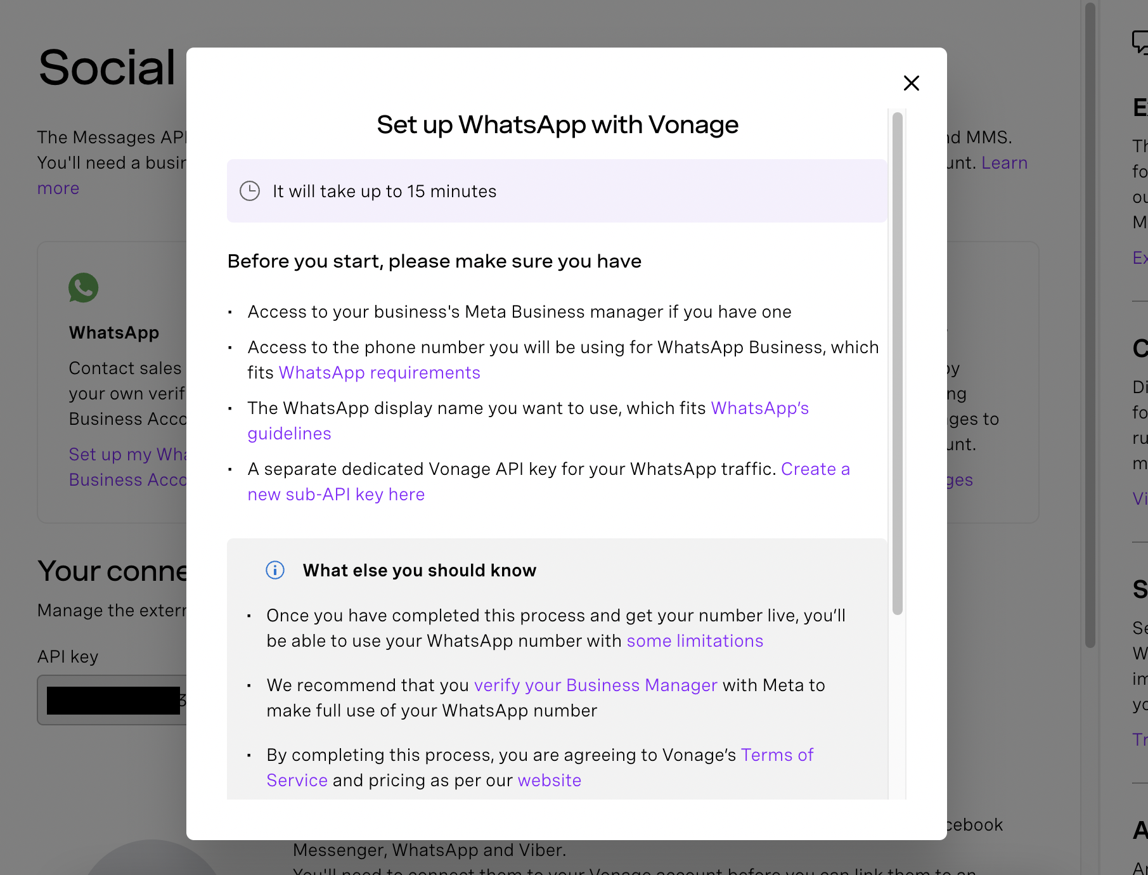This screenshot has width=1148, height=875.
Task: Click the API key input field
Action: click(x=112, y=700)
